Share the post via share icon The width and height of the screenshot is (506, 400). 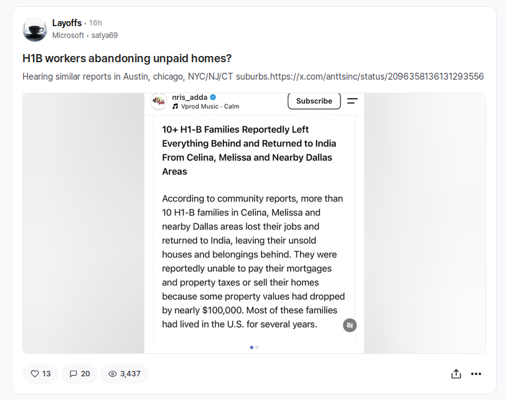coord(456,373)
